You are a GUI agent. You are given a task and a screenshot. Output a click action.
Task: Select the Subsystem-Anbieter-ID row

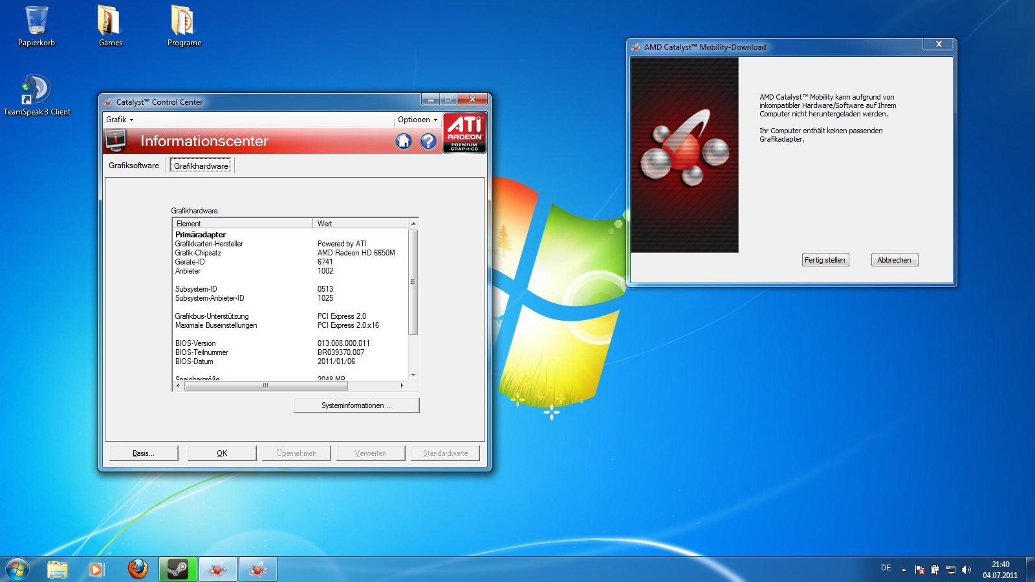pos(290,298)
